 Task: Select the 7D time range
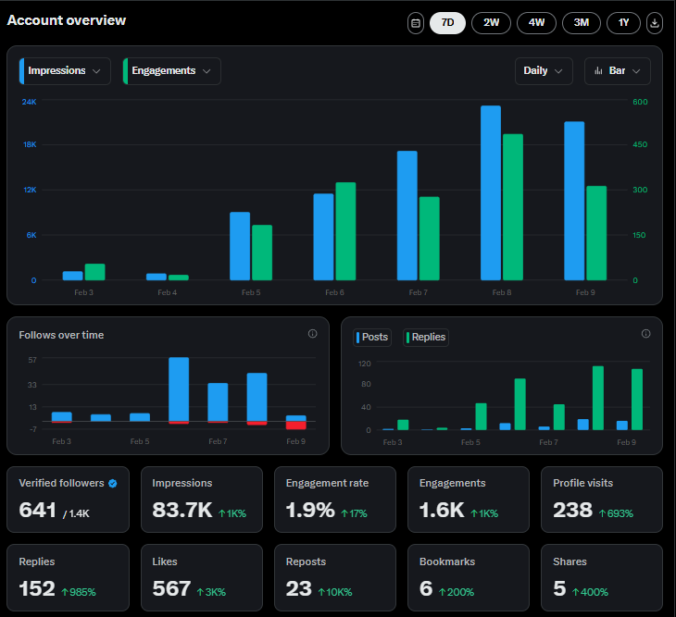point(447,23)
